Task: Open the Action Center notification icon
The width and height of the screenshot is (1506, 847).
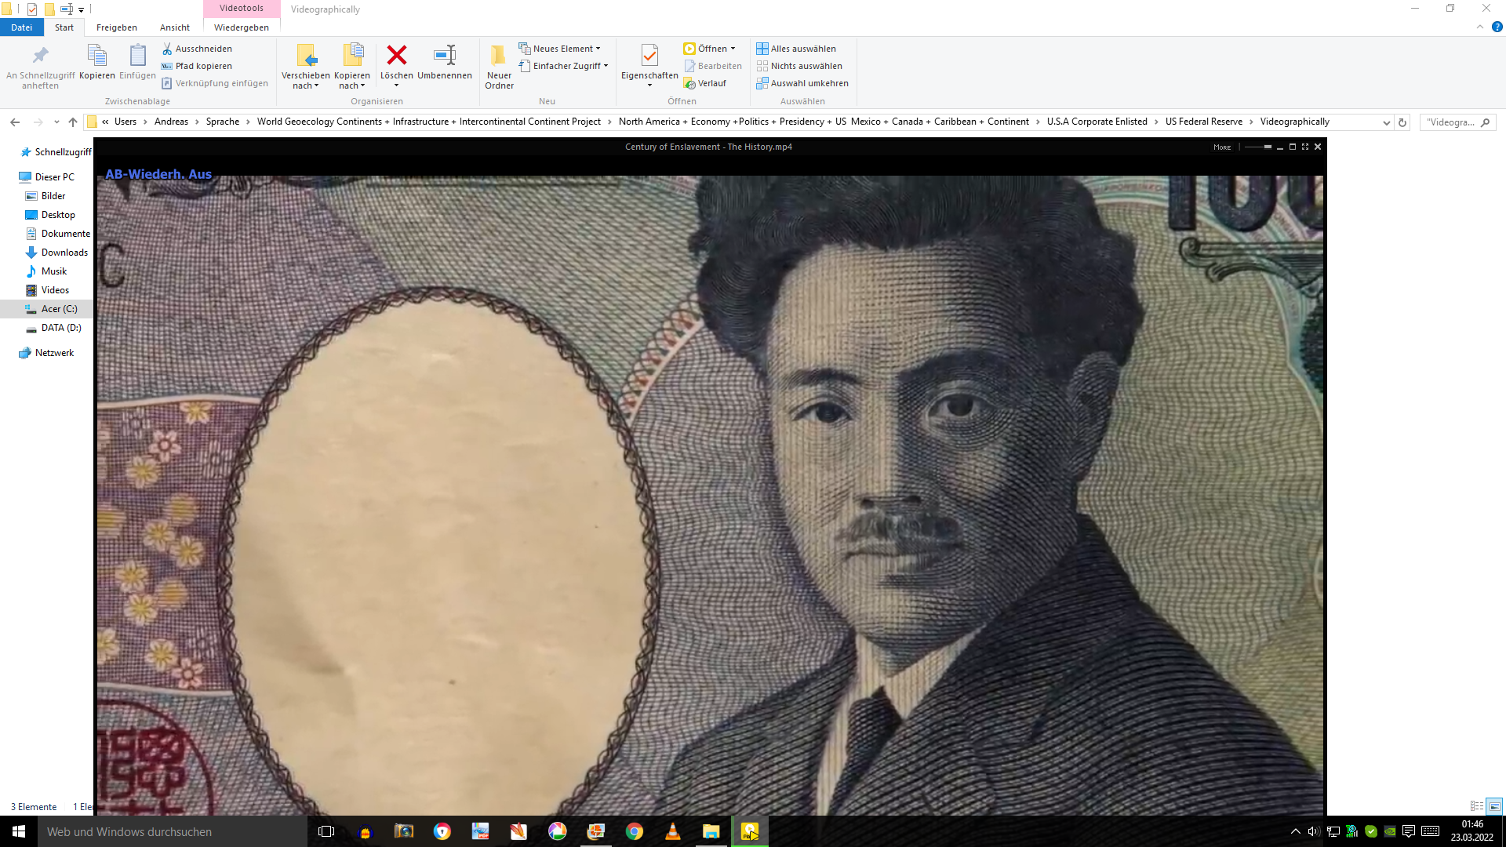Action: pyautogui.click(x=1409, y=831)
